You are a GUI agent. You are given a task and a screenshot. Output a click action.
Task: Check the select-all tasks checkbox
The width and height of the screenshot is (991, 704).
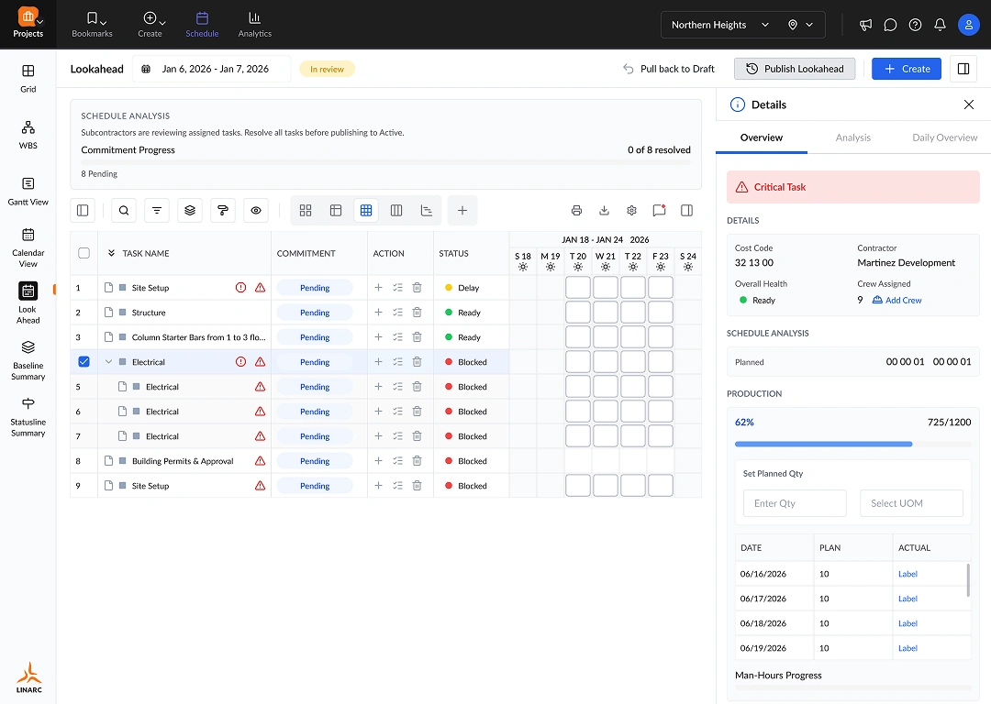(84, 253)
